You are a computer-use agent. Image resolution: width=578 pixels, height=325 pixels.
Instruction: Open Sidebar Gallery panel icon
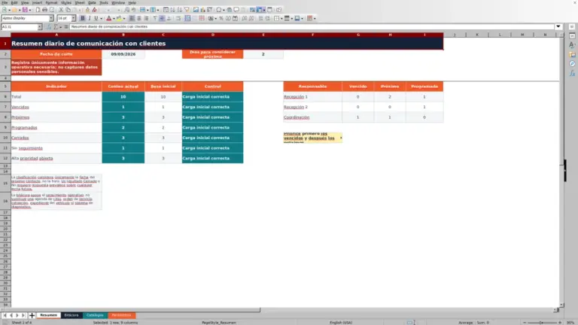coord(572,54)
